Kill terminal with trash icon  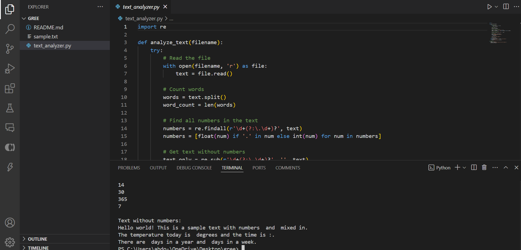tap(484, 167)
